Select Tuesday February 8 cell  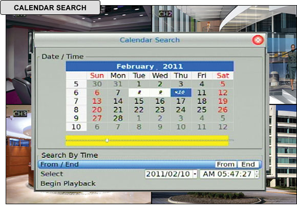click(139, 93)
